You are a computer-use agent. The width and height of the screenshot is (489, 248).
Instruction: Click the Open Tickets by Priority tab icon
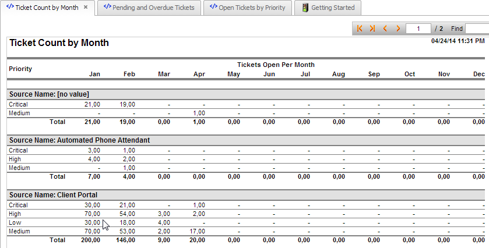213,8
